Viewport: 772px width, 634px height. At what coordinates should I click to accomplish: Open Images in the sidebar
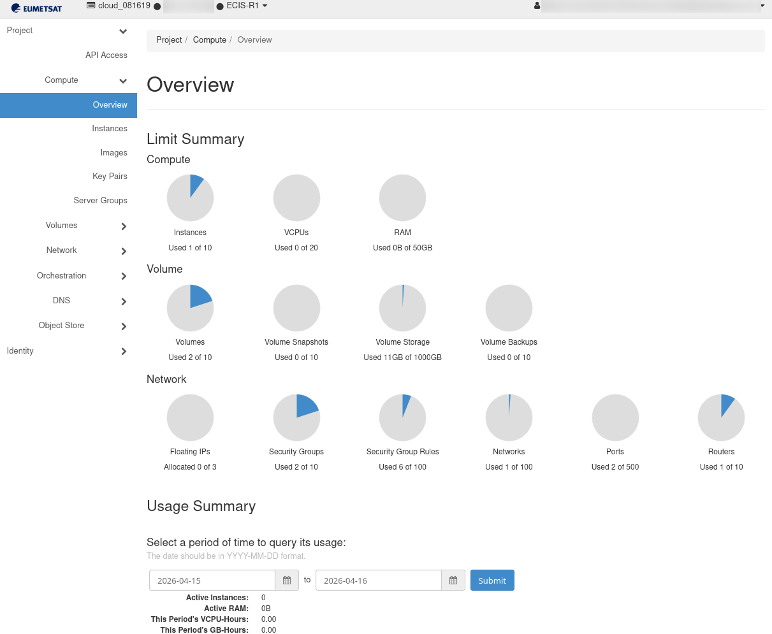pyautogui.click(x=114, y=153)
